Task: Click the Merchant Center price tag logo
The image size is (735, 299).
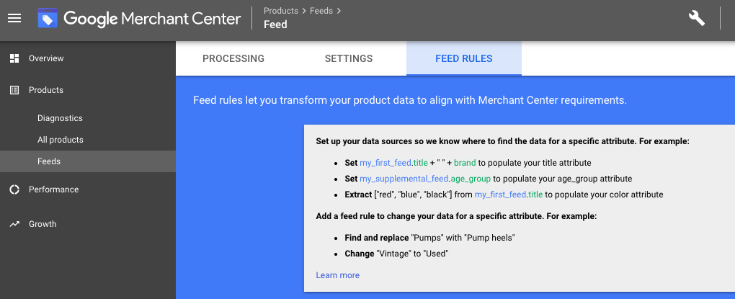Action: (48, 19)
